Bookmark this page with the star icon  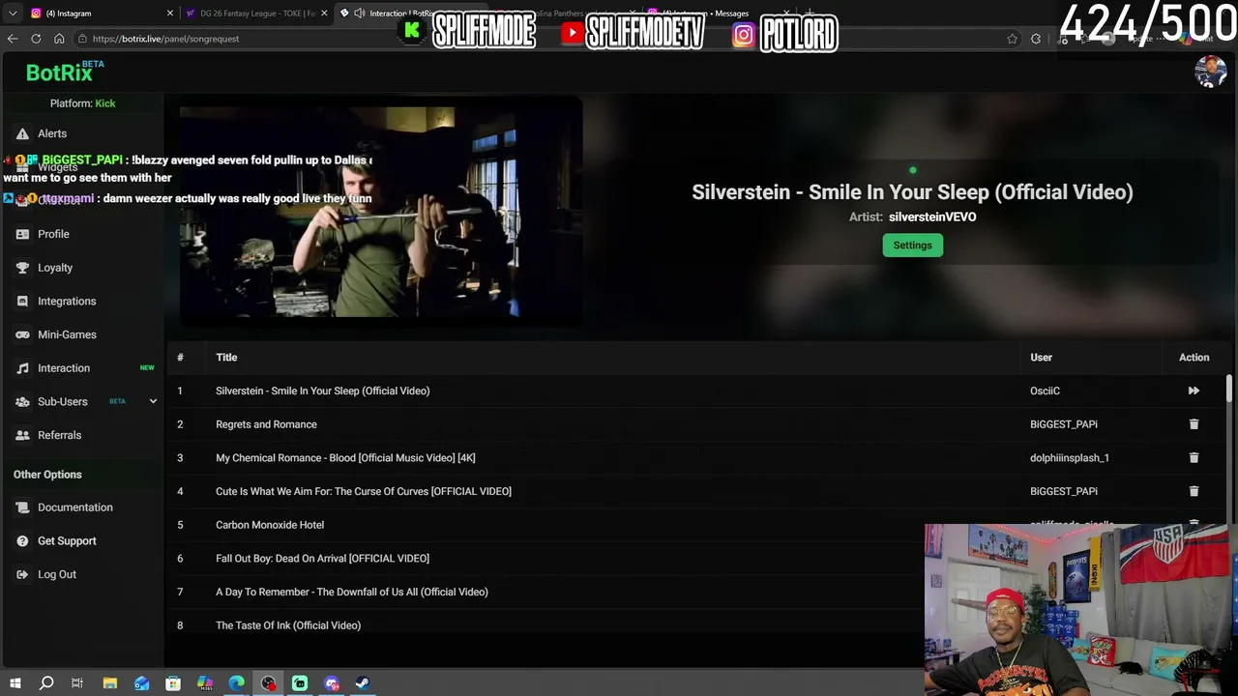click(1012, 39)
